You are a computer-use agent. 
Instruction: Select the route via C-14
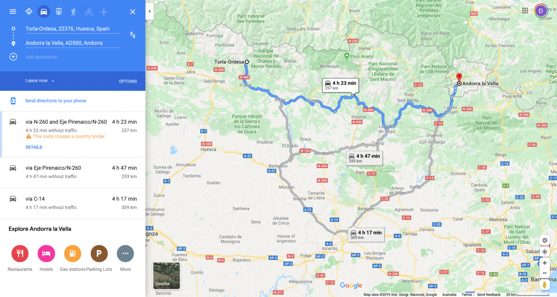point(73,203)
